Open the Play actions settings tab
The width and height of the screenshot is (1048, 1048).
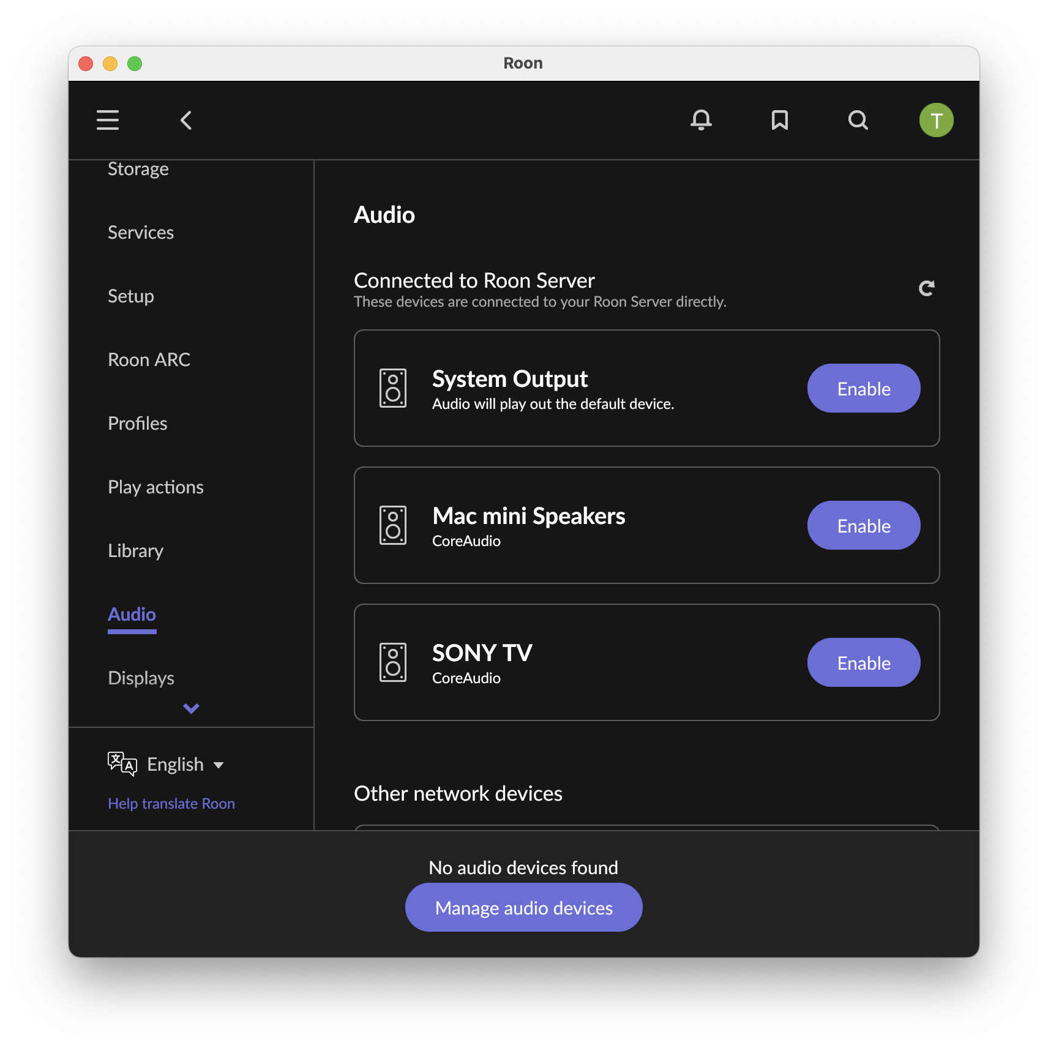pos(155,487)
